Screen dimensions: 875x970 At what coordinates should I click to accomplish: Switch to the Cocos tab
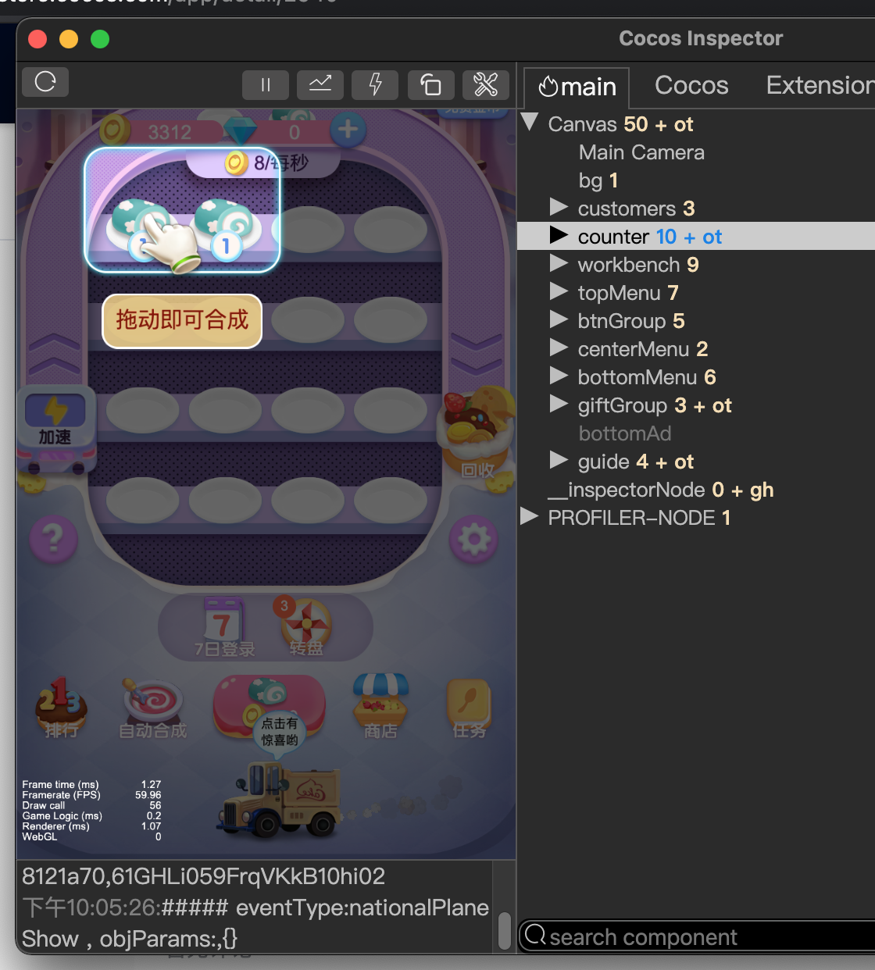tap(691, 85)
